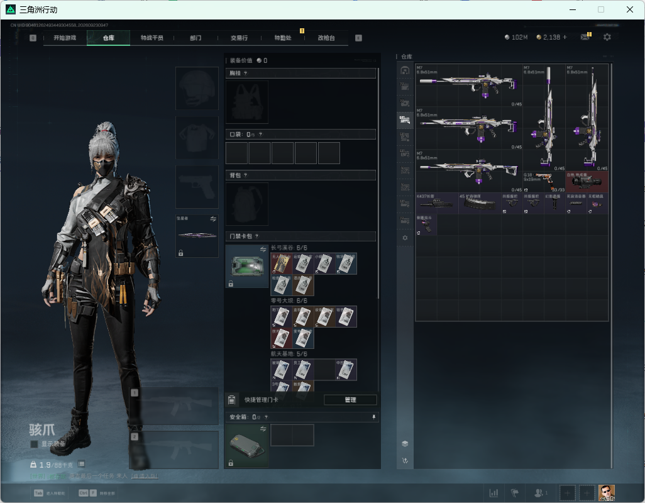Open the 特勤处 tab
This screenshot has height=503, width=645.
(x=283, y=38)
